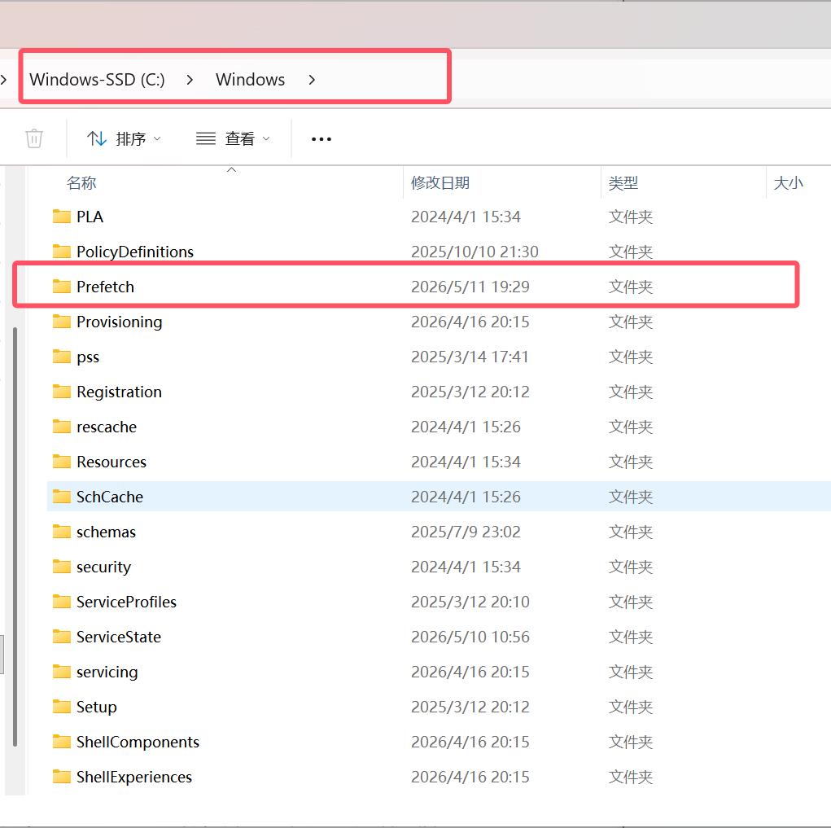This screenshot has width=831, height=828.
Task: Select the SchCache folder icon
Action: 62,496
